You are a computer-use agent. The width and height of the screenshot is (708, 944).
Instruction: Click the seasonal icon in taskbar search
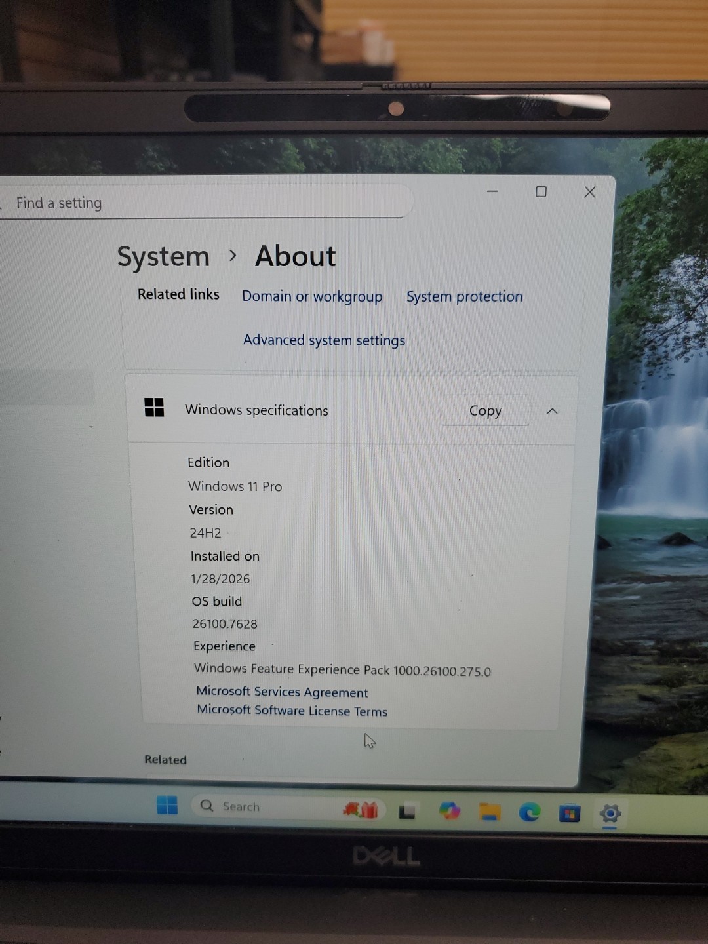coord(361,810)
